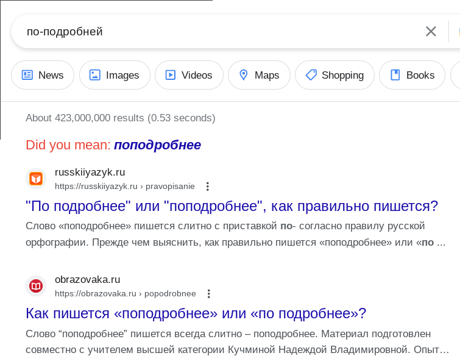Image resolution: width=460 pixels, height=364 pixels.
Task: Click the Images filter icon
Action: coord(95,75)
